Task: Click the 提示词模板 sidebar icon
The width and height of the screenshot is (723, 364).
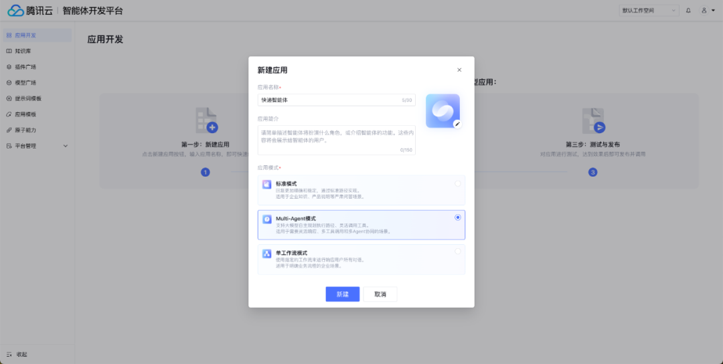Action: click(x=9, y=98)
